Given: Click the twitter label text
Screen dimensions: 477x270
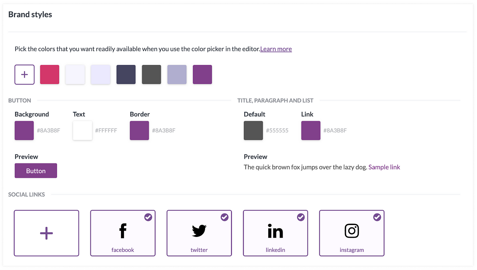Looking at the screenshot, I should (199, 250).
